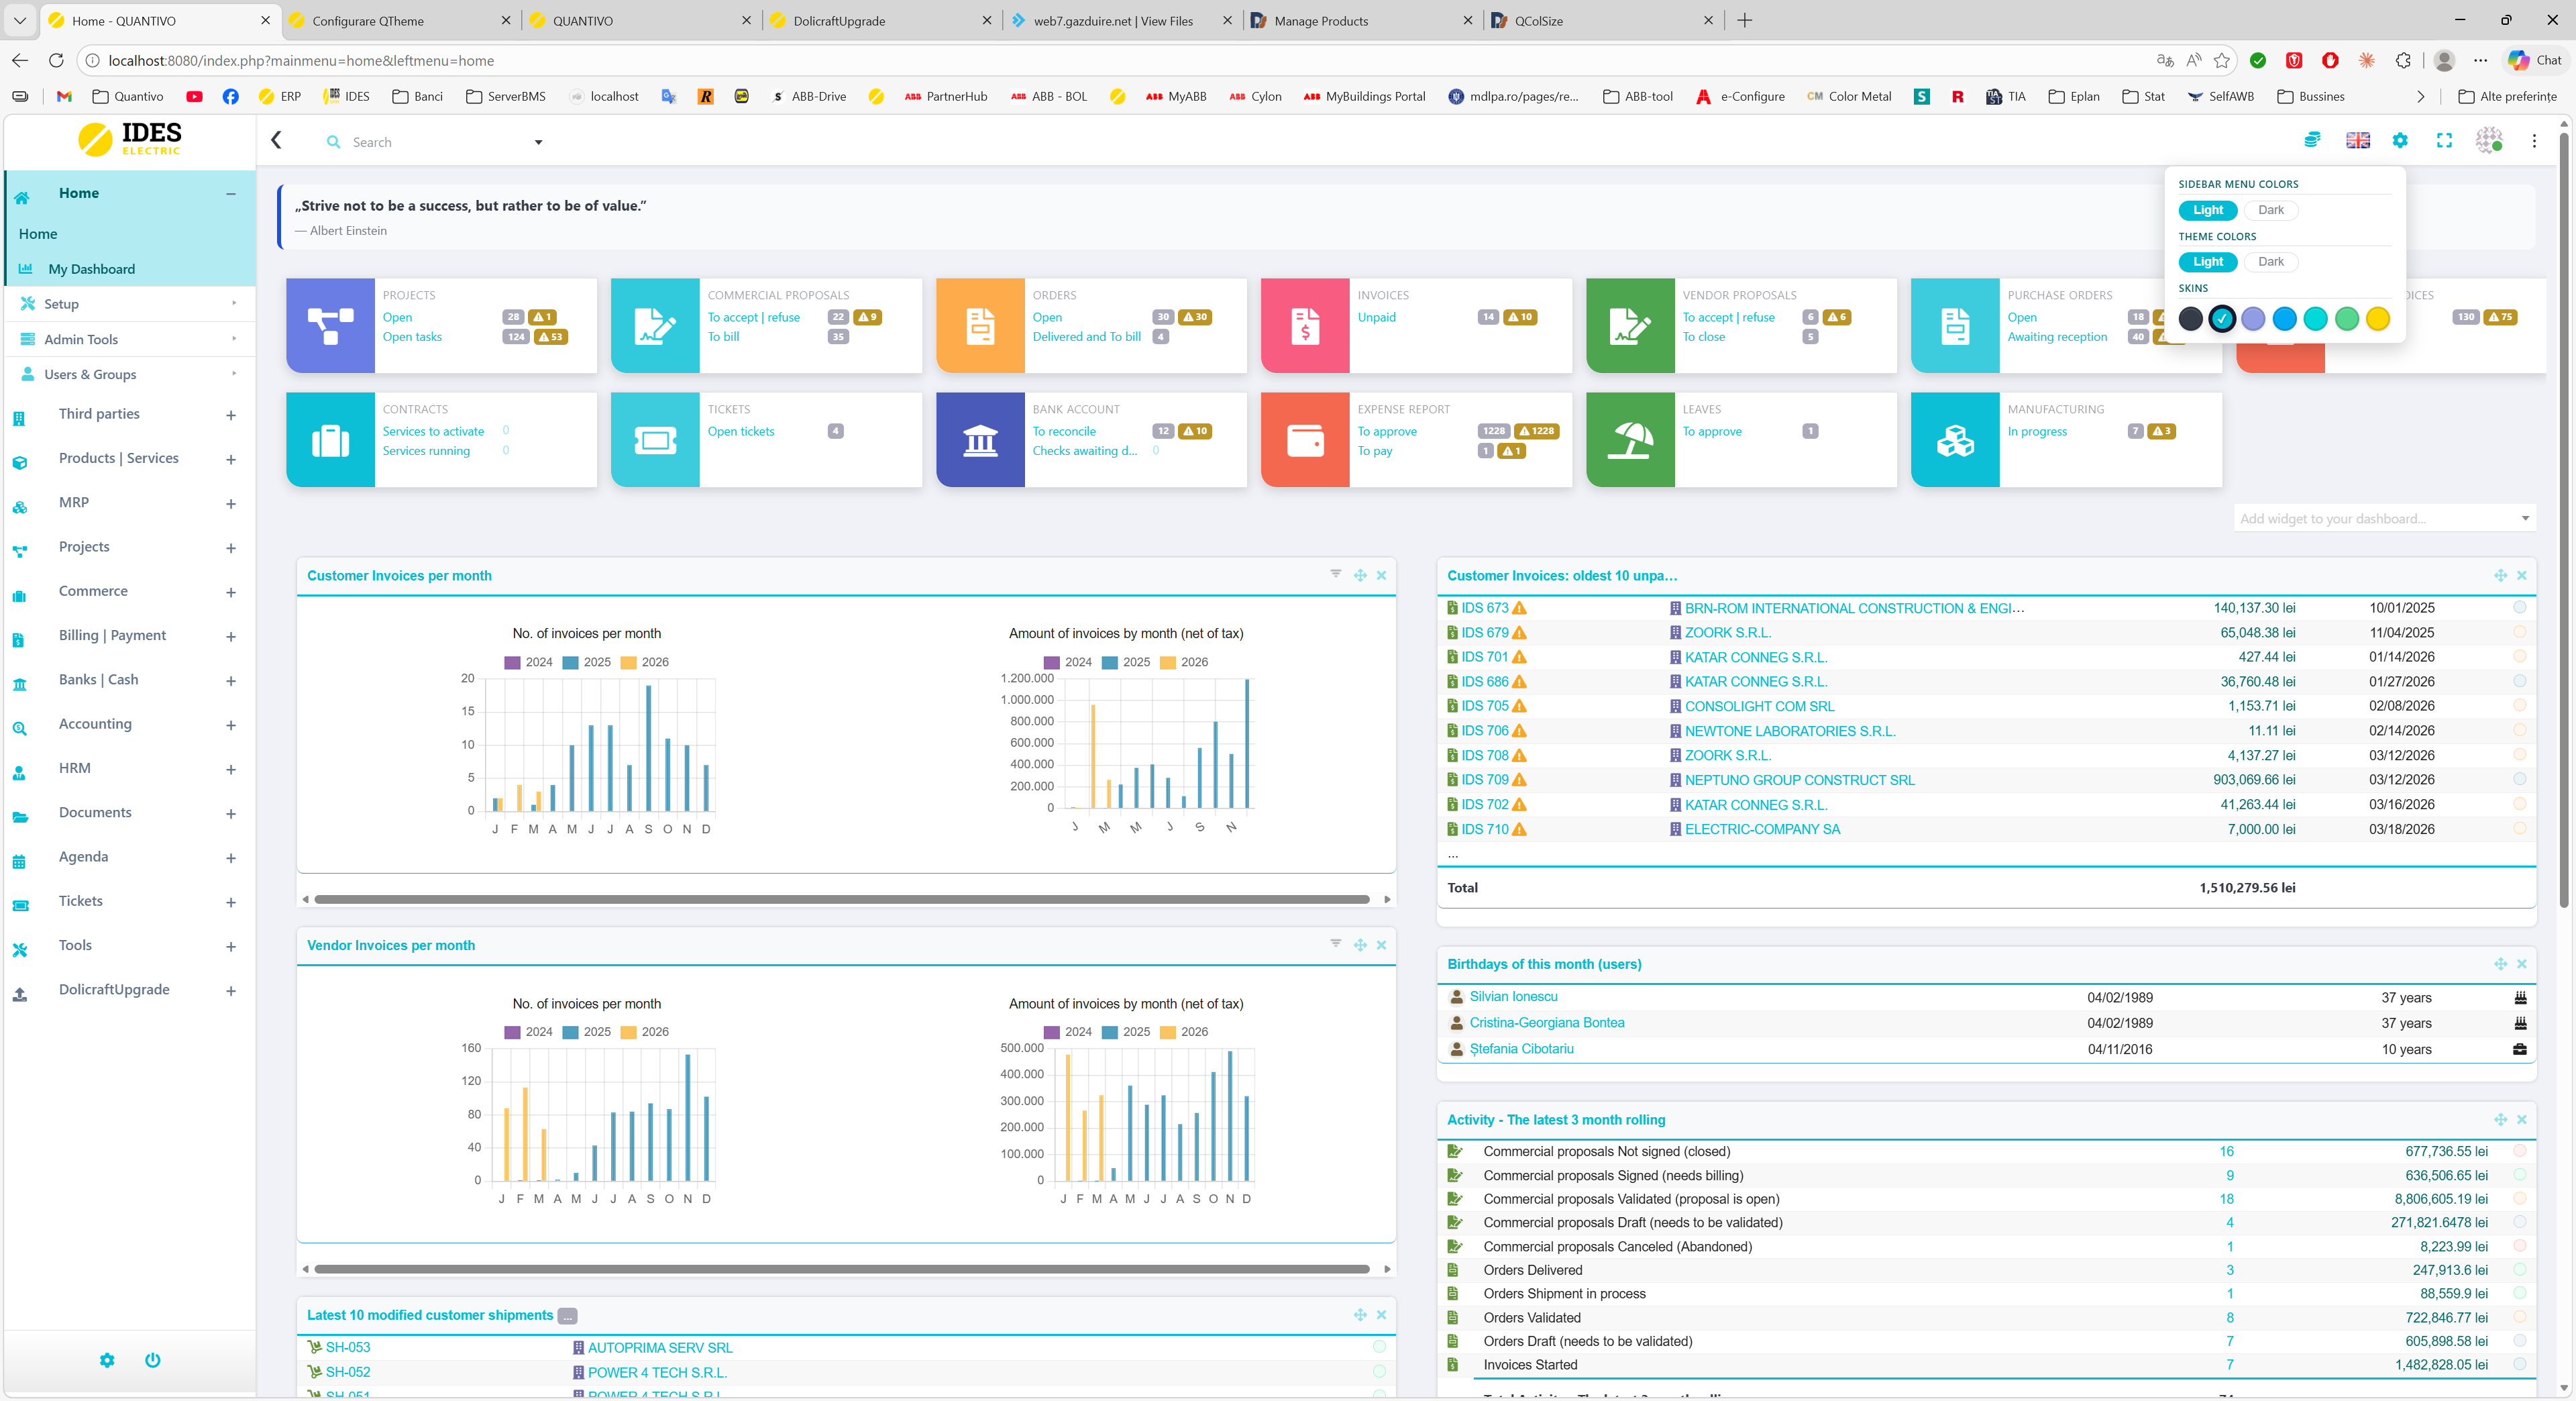Screen dimensions: 2576x1401
Task: Open My Dashboard in sidebar
Action: [x=92, y=269]
